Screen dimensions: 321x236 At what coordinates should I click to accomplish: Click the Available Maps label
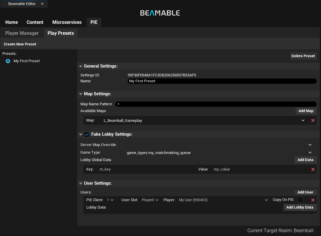(93, 111)
